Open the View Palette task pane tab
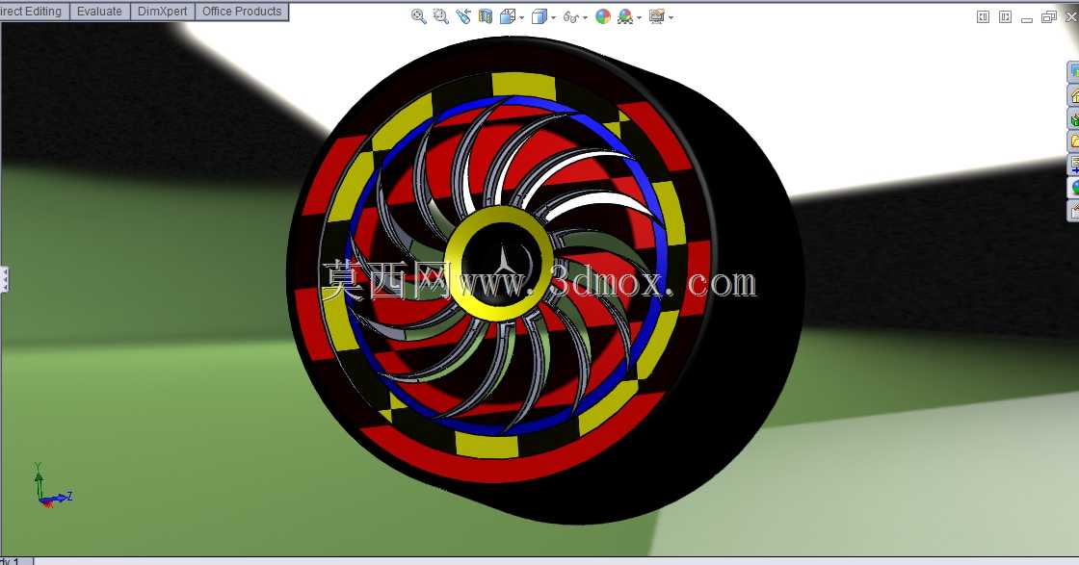Viewport: 1079px width, 565px height. coord(1073,165)
